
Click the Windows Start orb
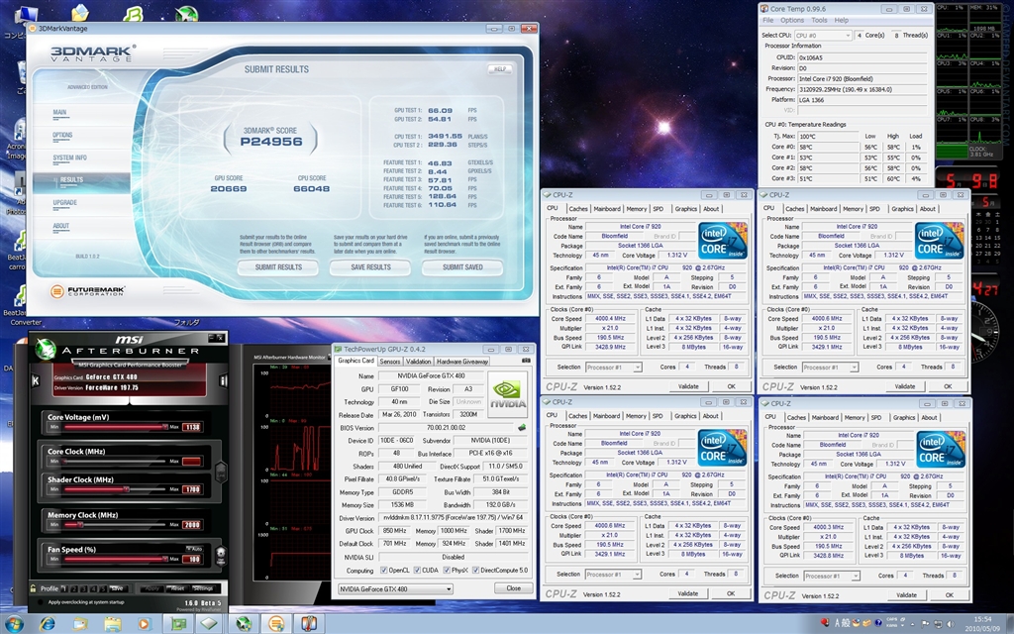[15, 623]
